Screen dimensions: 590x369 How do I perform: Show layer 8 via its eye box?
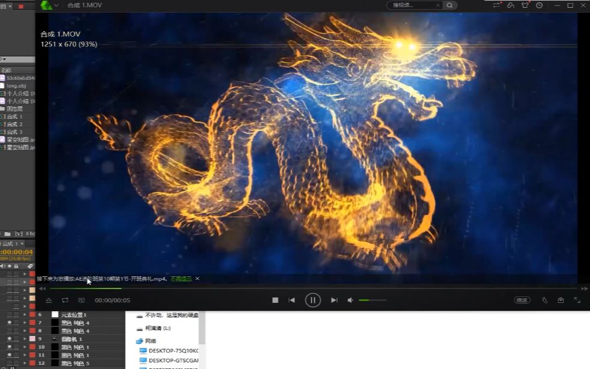click(x=10, y=331)
